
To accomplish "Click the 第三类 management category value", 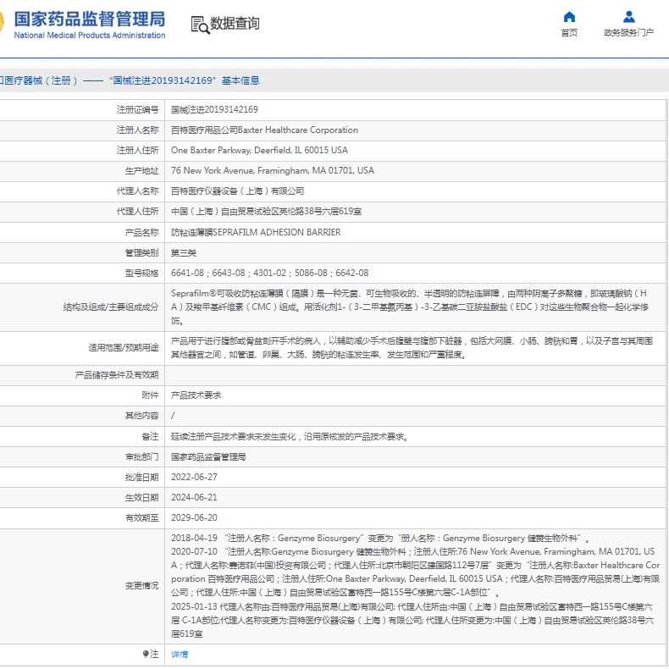I will tap(184, 253).
